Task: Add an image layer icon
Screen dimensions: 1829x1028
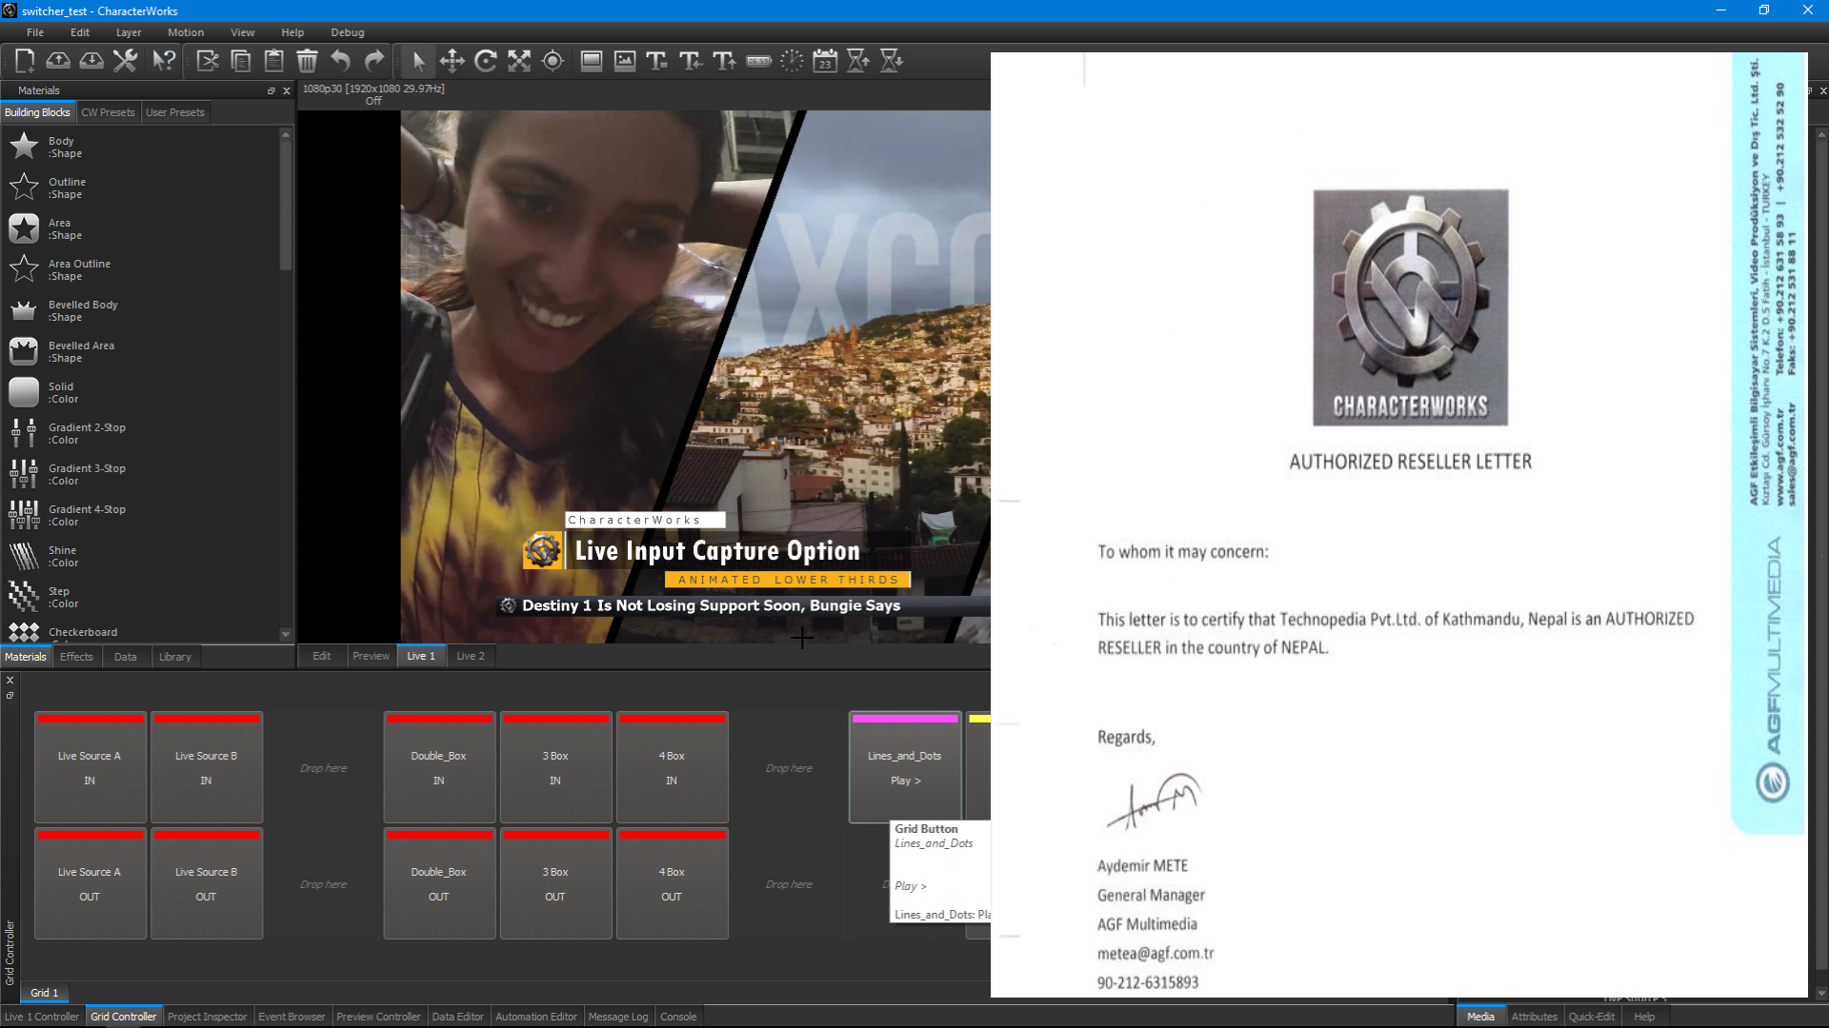Action: (625, 61)
